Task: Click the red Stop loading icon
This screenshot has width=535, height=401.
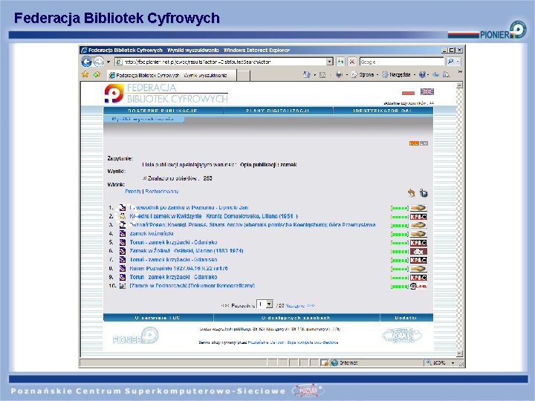Action: [x=352, y=62]
